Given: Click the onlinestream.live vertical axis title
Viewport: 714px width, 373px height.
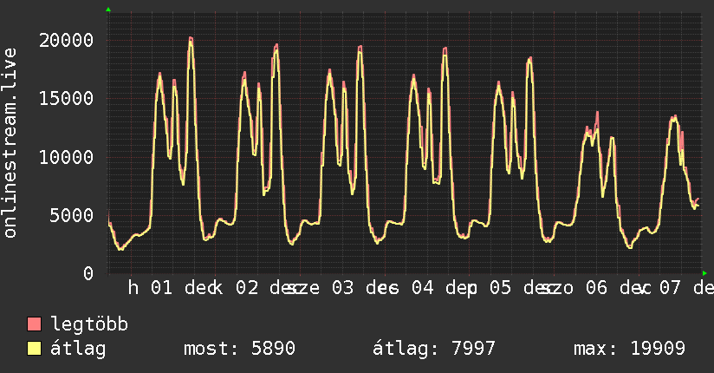Looking at the screenshot, I should (10, 143).
